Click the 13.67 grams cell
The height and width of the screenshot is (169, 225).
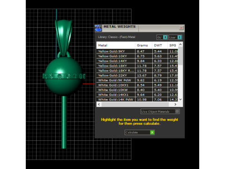[x=143, y=76]
